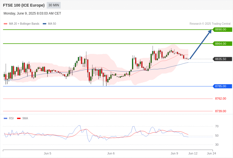Click the Jun 6 date axis label
This screenshot has width=233, height=158.
pyautogui.click(x=111, y=153)
